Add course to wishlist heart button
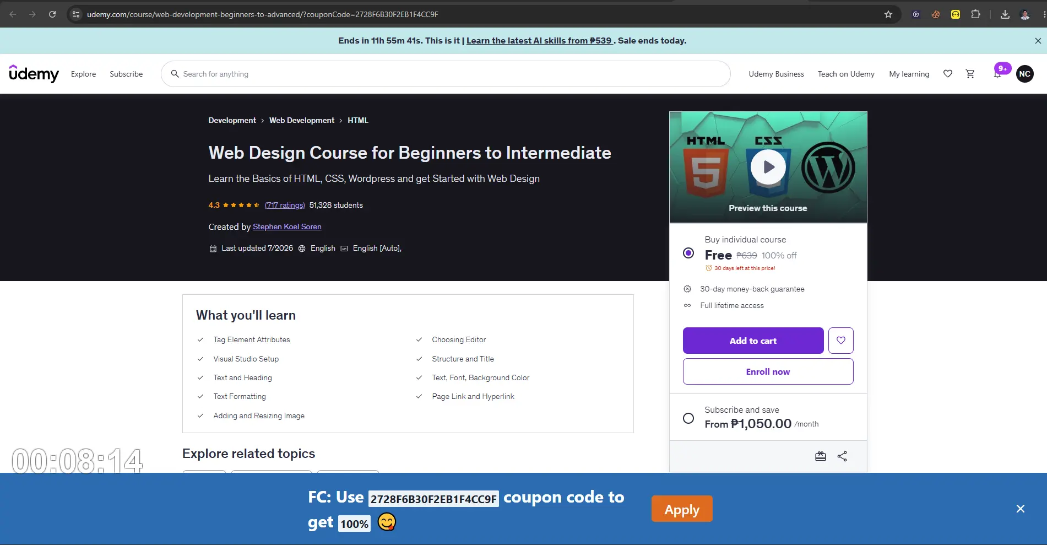The width and height of the screenshot is (1047, 545). tap(841, 341)
